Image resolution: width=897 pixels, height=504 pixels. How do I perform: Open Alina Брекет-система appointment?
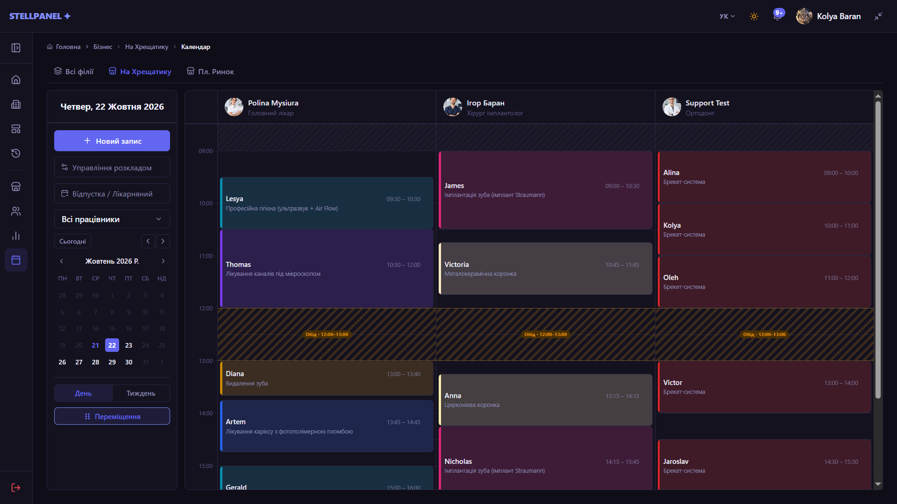(764, 177)
